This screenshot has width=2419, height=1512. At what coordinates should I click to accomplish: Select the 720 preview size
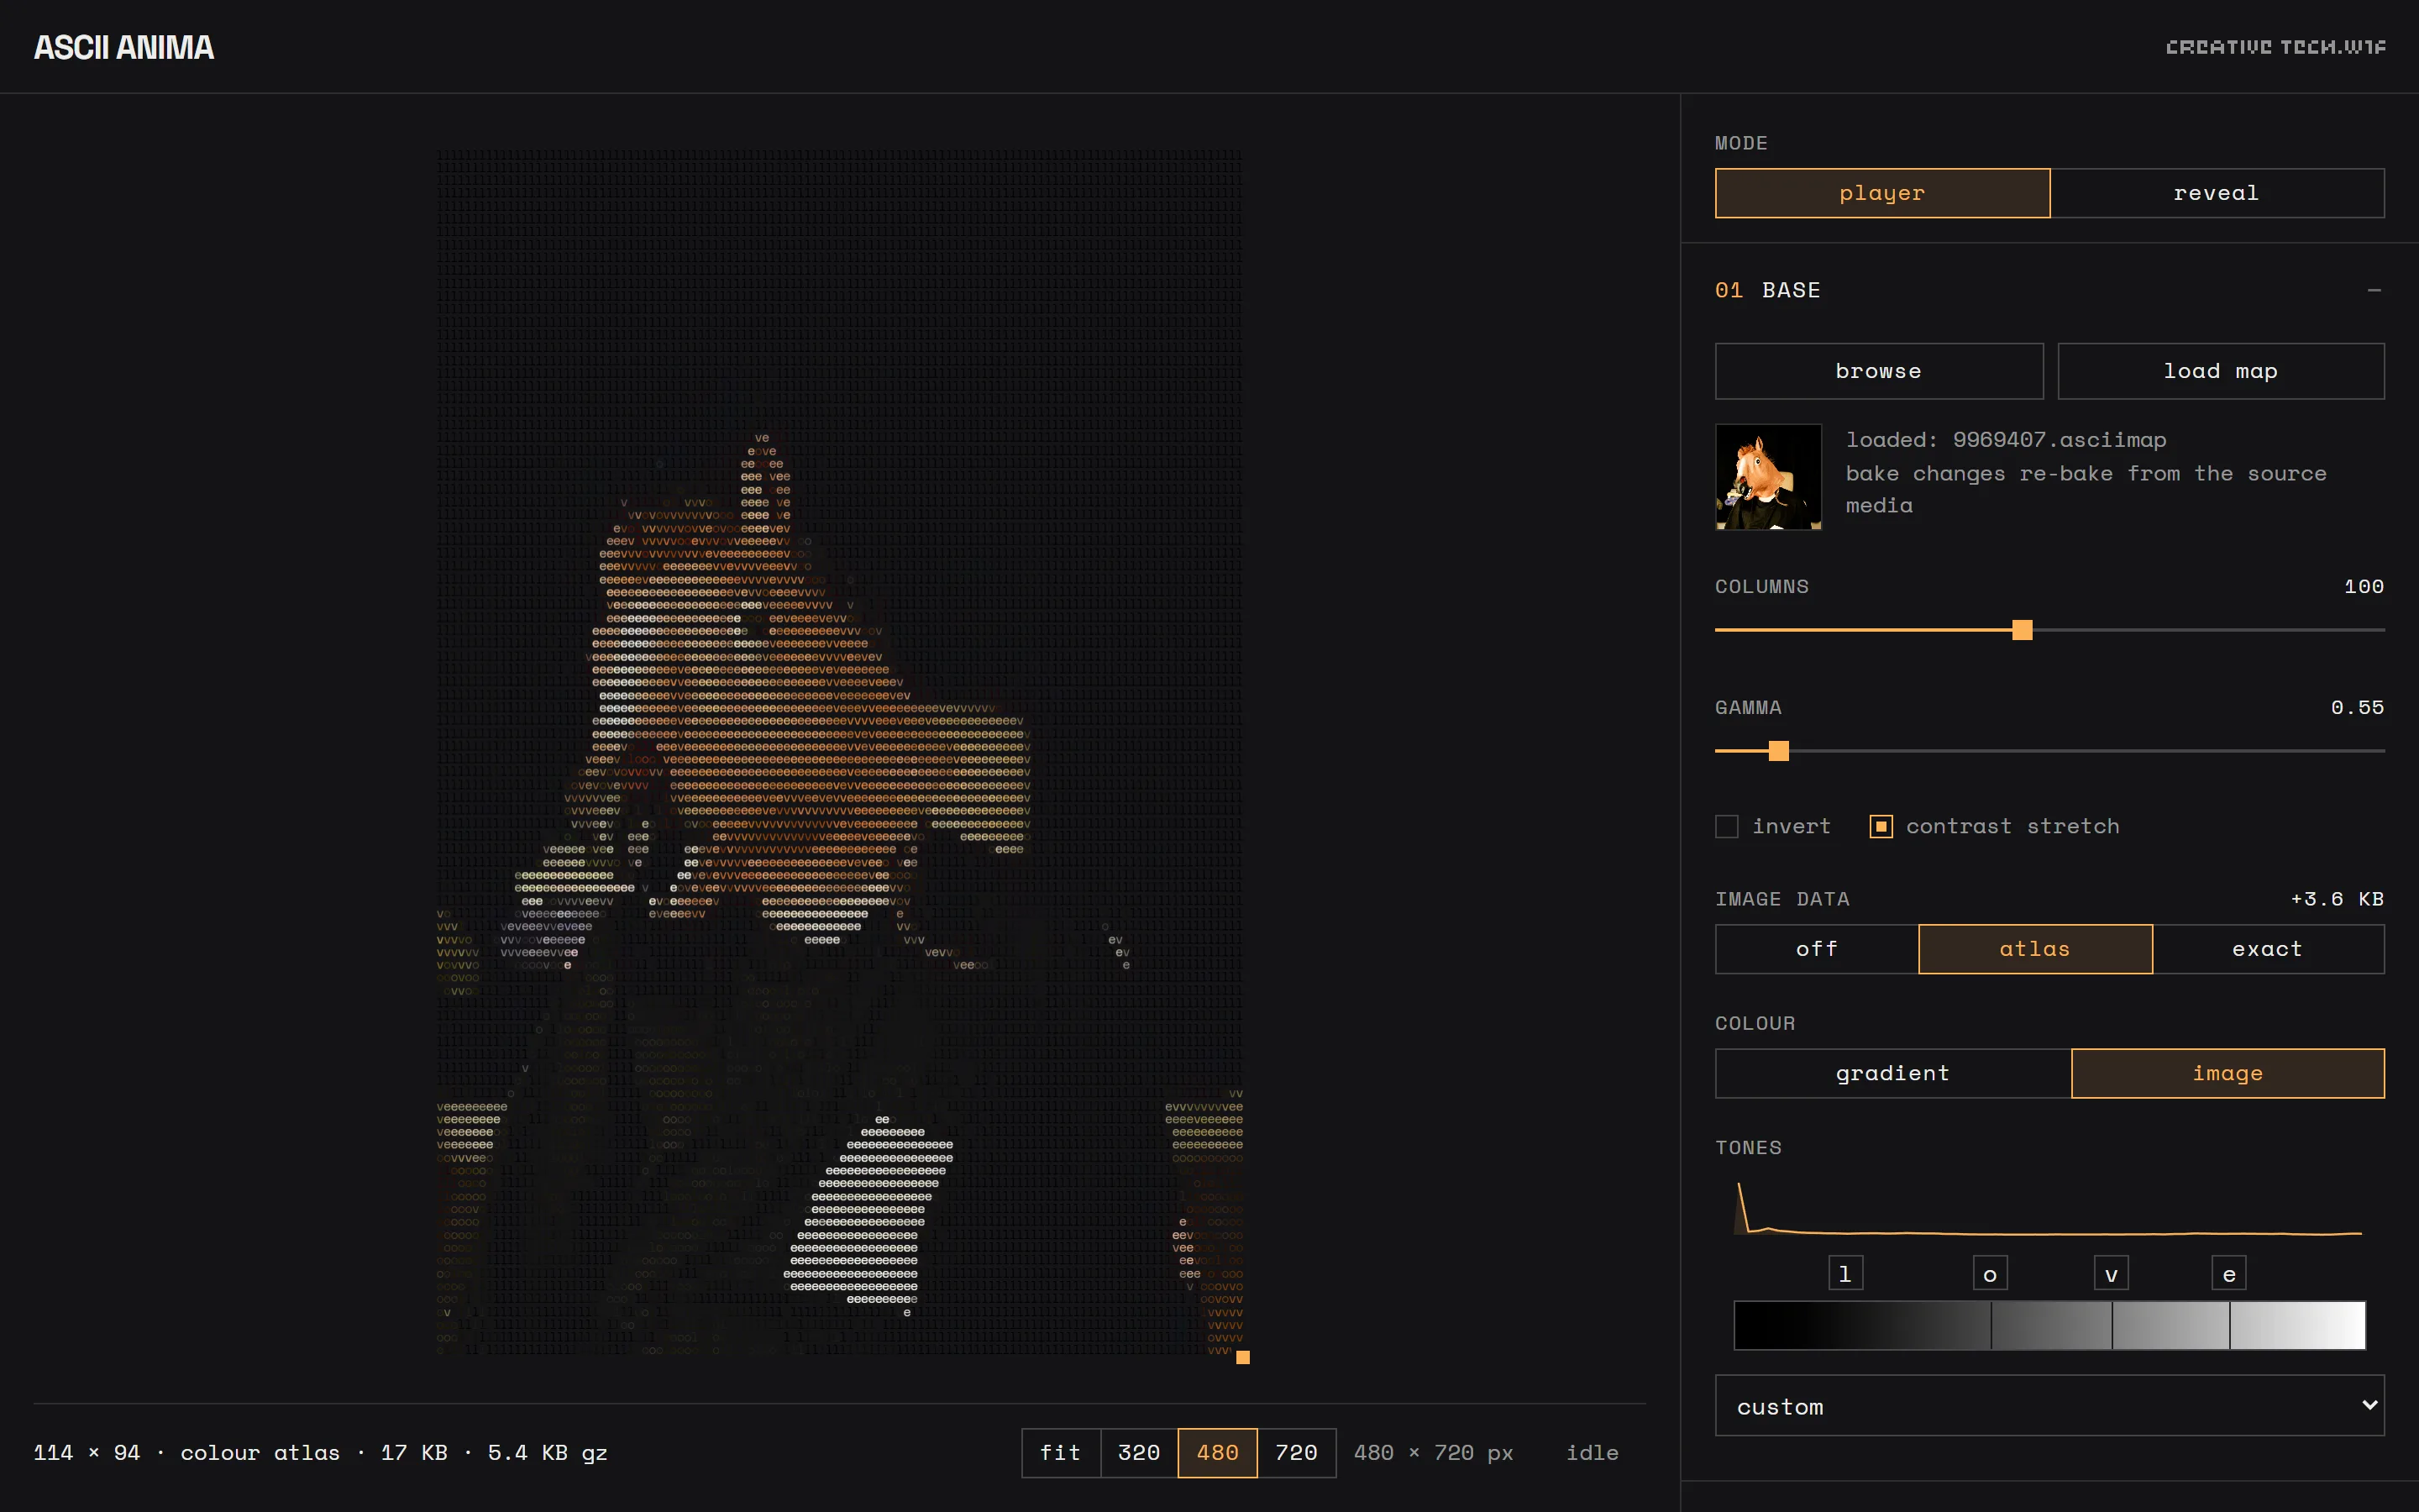pos(1297,1453)
